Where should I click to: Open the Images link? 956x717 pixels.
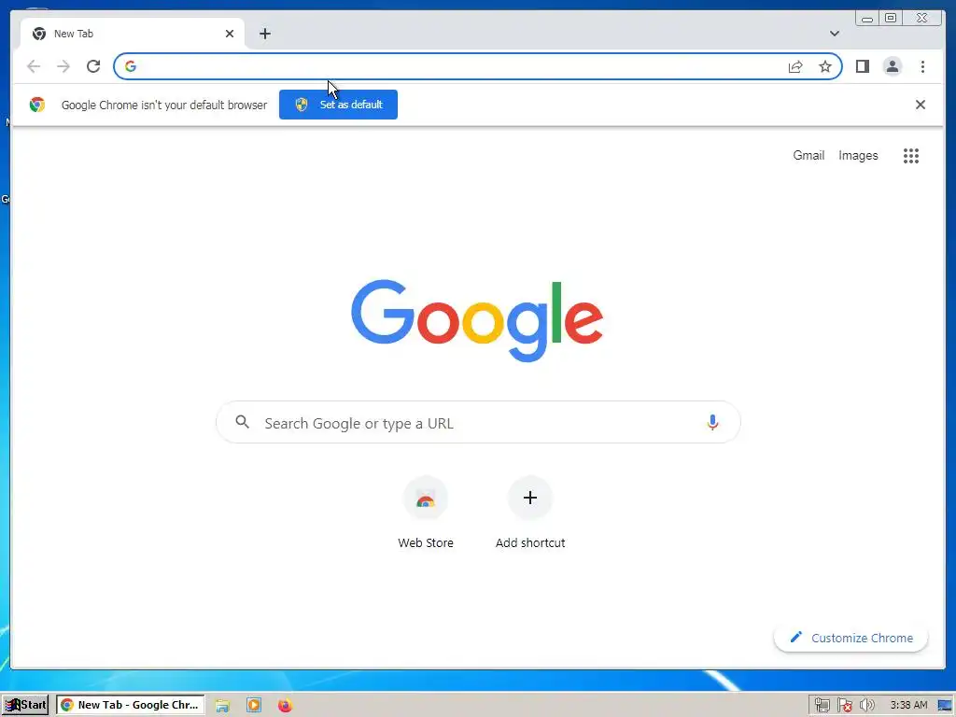pyautogui.click(x=858, y=156)
